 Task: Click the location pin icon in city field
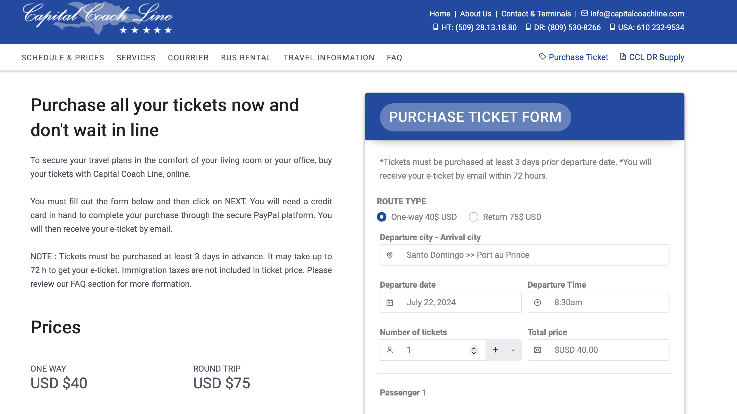(x=390, y=255)
